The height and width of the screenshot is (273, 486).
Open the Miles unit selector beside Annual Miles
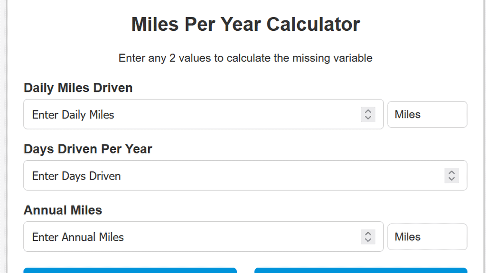coord(427,237)
